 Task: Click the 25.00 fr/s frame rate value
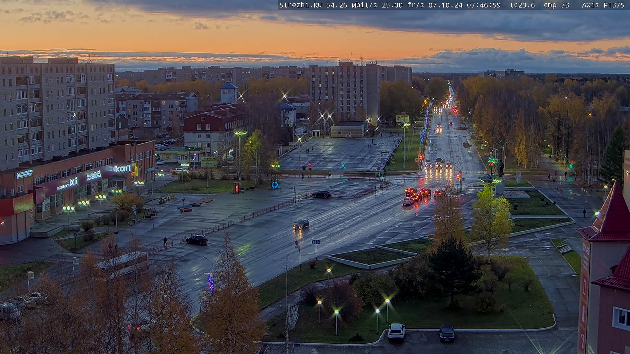click(403, 5)
